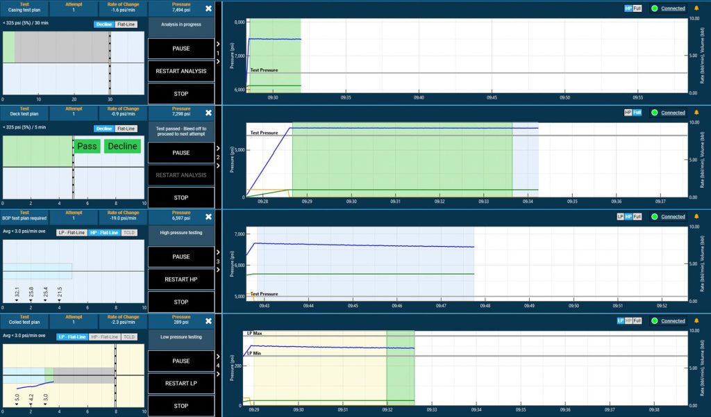Select Decline mode in the Deck test panel
711x417 pixels.
[x=104, y=129]
